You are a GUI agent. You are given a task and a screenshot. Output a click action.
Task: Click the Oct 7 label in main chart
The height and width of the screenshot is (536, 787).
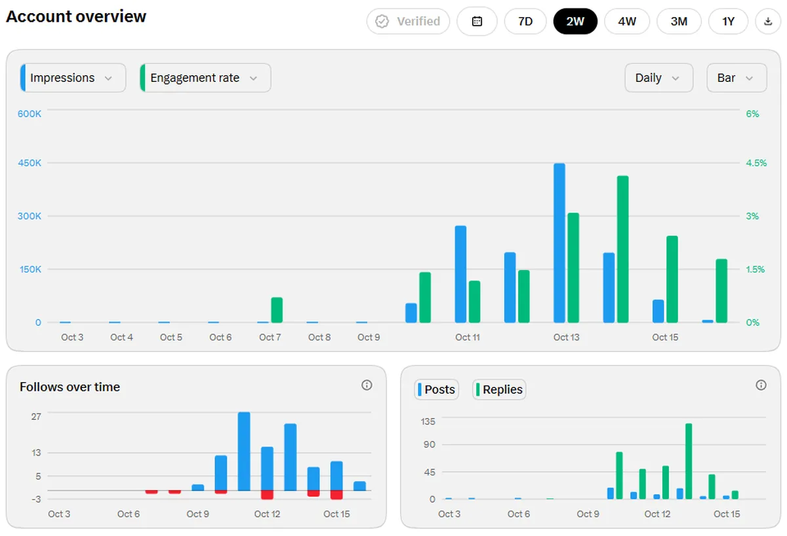[x=270, y=337]
